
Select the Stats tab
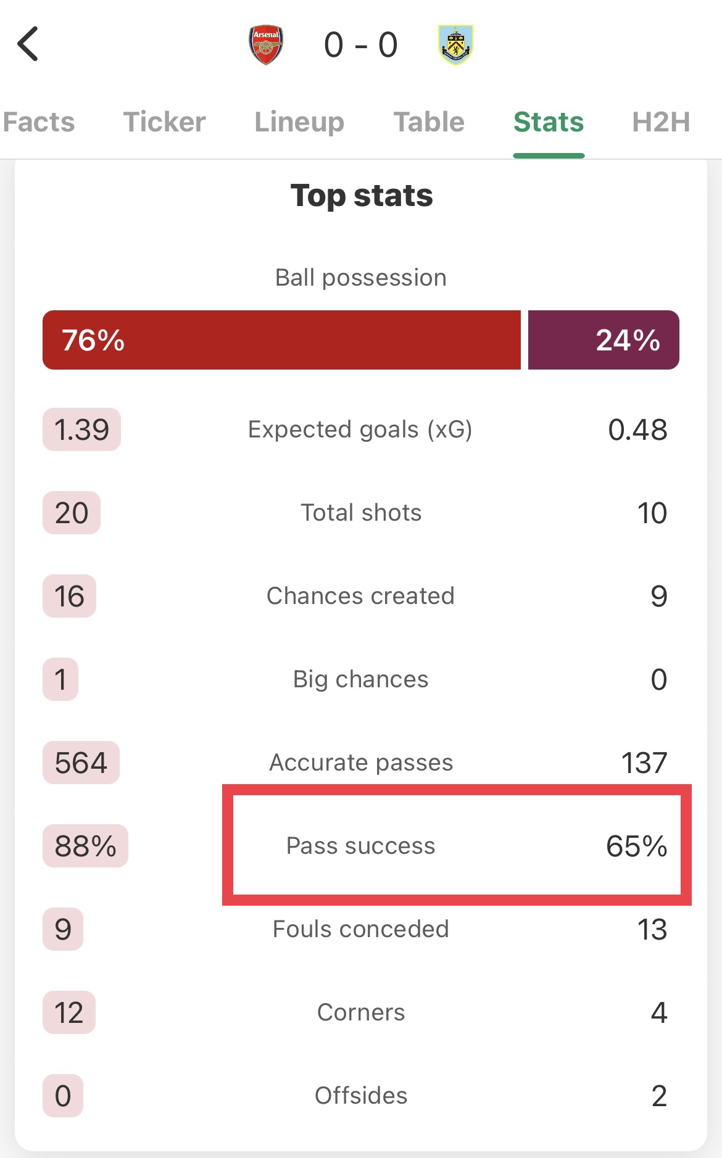point(549,122)
